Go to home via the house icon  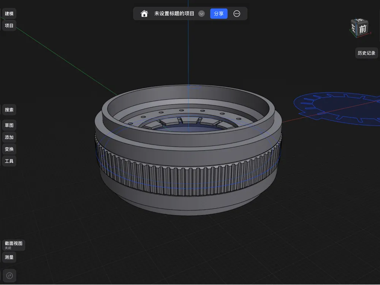(x=144, y=14)
